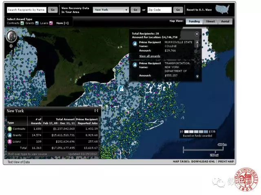Click the View all awards link
Screen dimensions: 261x195
[149, 56]
